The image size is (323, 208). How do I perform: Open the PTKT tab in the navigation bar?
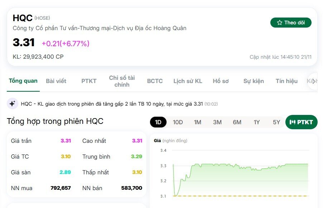[x=88, y=81]
